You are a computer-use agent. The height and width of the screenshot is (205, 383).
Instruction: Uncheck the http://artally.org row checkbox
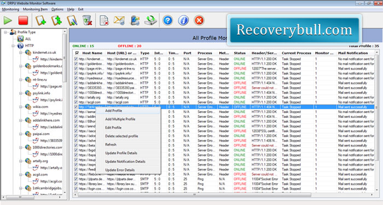pos(76,98)
